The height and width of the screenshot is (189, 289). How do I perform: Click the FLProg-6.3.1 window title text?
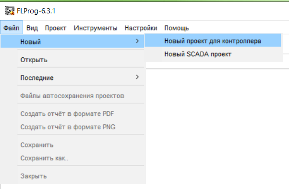[x=36, y=11]
